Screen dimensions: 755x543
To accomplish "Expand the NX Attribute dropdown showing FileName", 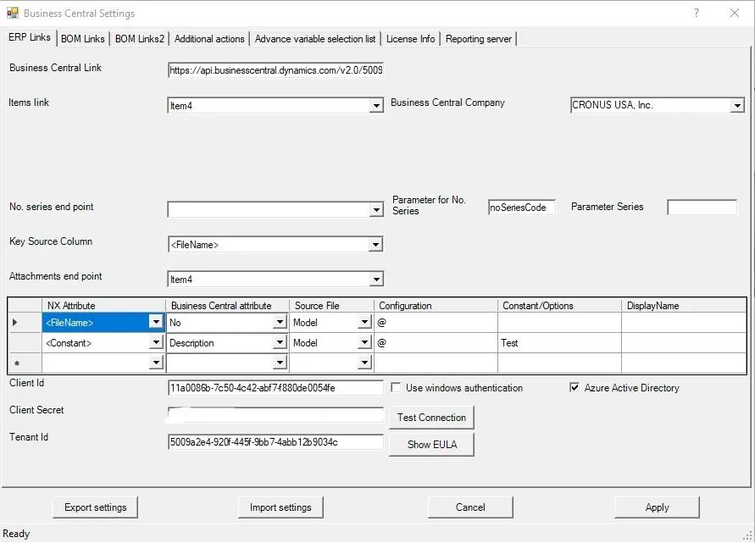I will pos(156,322).
